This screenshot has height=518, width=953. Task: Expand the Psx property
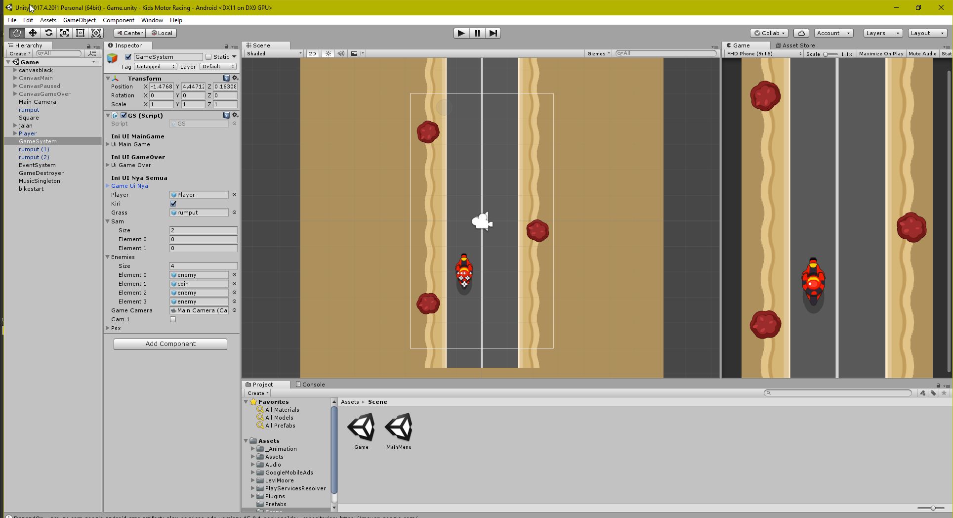(108, 328)
